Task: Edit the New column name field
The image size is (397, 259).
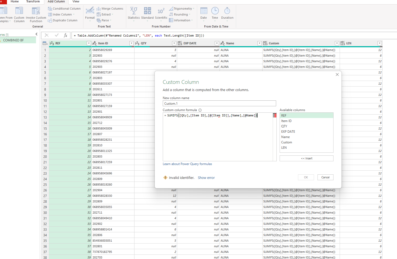Action: pyautogui.click(x=219, y=103)
